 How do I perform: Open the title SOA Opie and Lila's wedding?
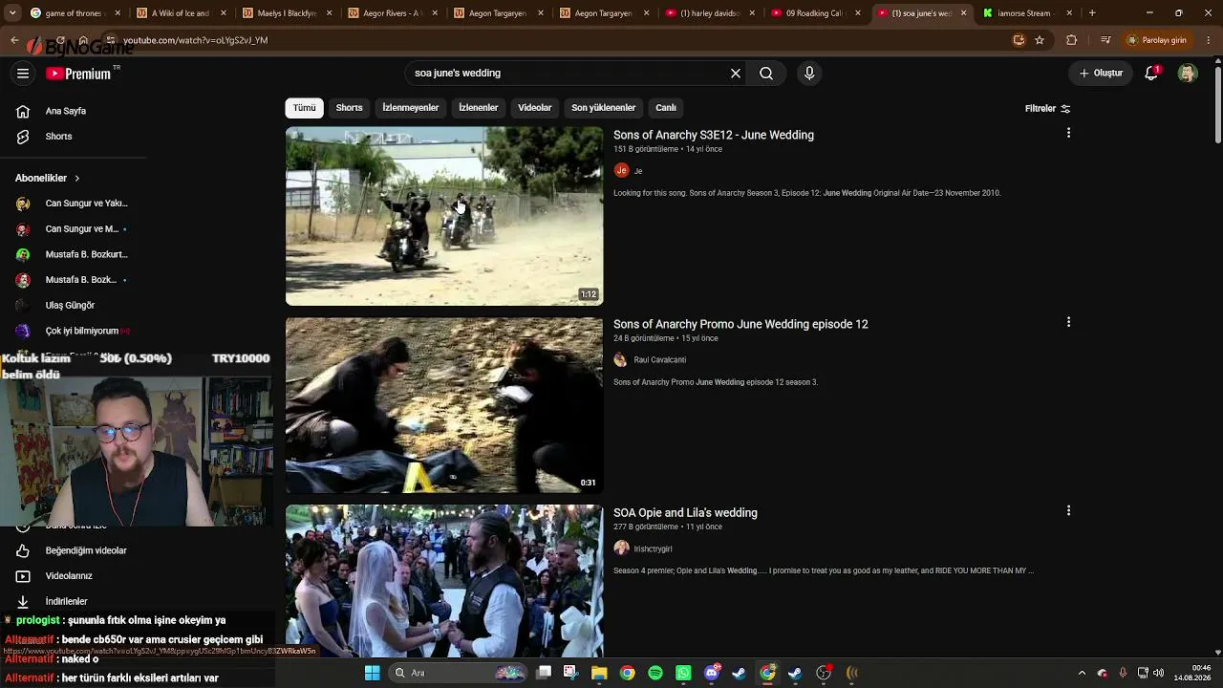pyautogui.click(x=685, y=513)
